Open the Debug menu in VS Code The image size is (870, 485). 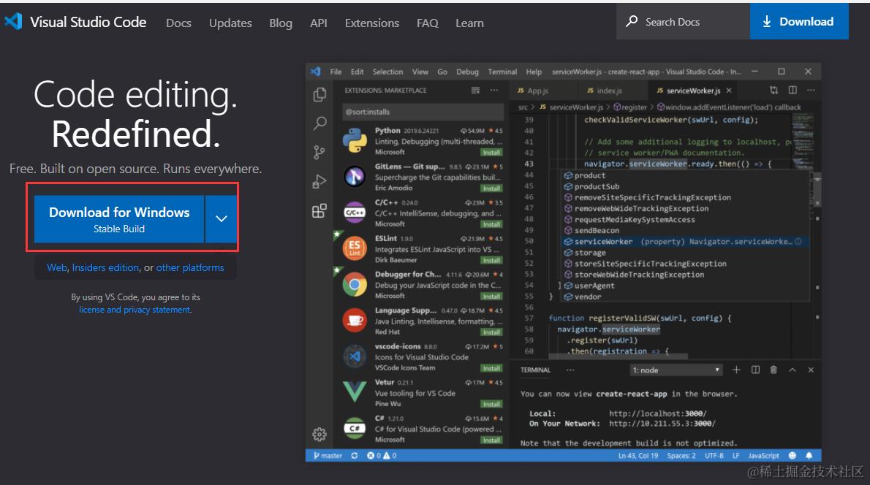pyautogui.click(x=467, y=72)
